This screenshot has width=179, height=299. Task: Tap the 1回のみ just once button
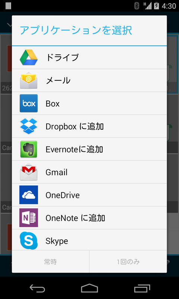[128, 262]
